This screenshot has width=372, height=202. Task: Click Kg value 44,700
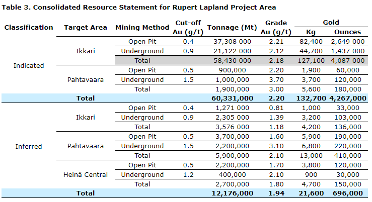pyautogui.click(x=311, y=51)
